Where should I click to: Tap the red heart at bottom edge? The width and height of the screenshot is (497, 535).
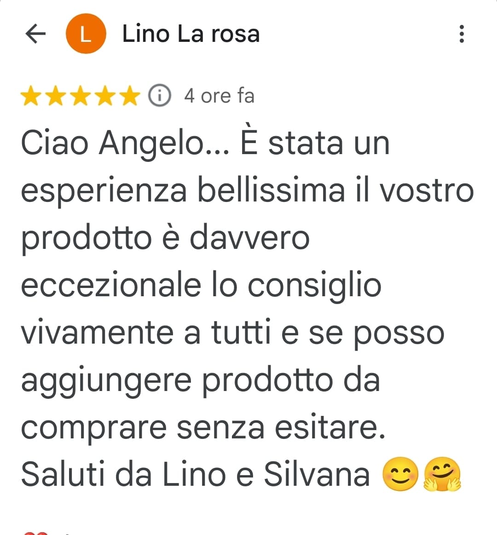[35, 533]
